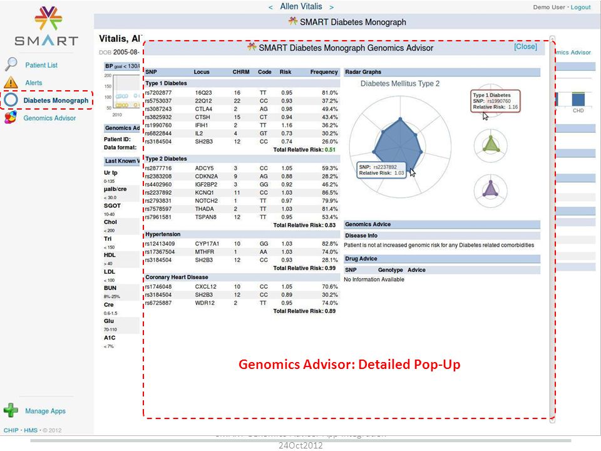Select SNP row rs6725887
601x451 pixels.
click(x=242, y=303)
